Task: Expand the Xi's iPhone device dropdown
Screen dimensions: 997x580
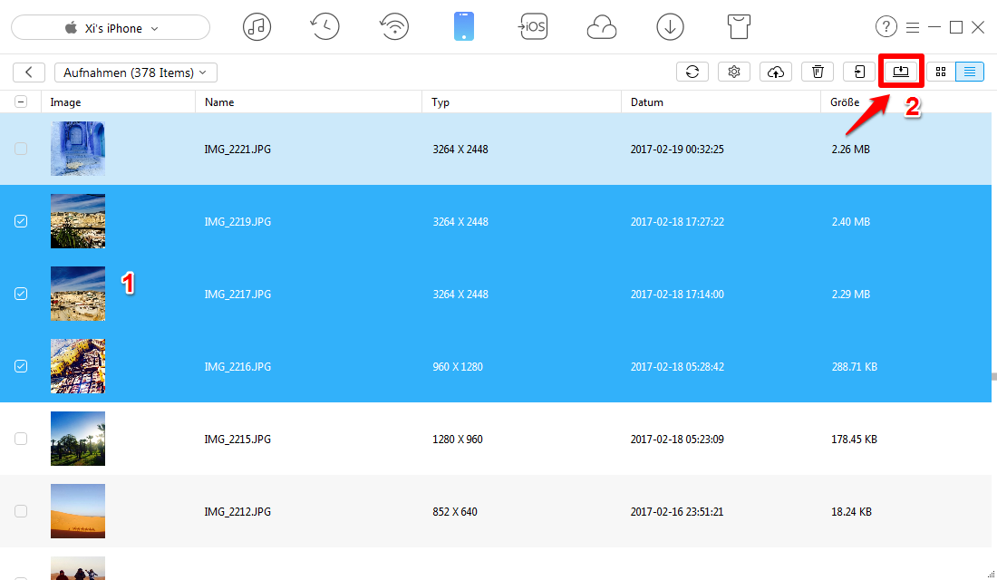Action: (111, 28)
